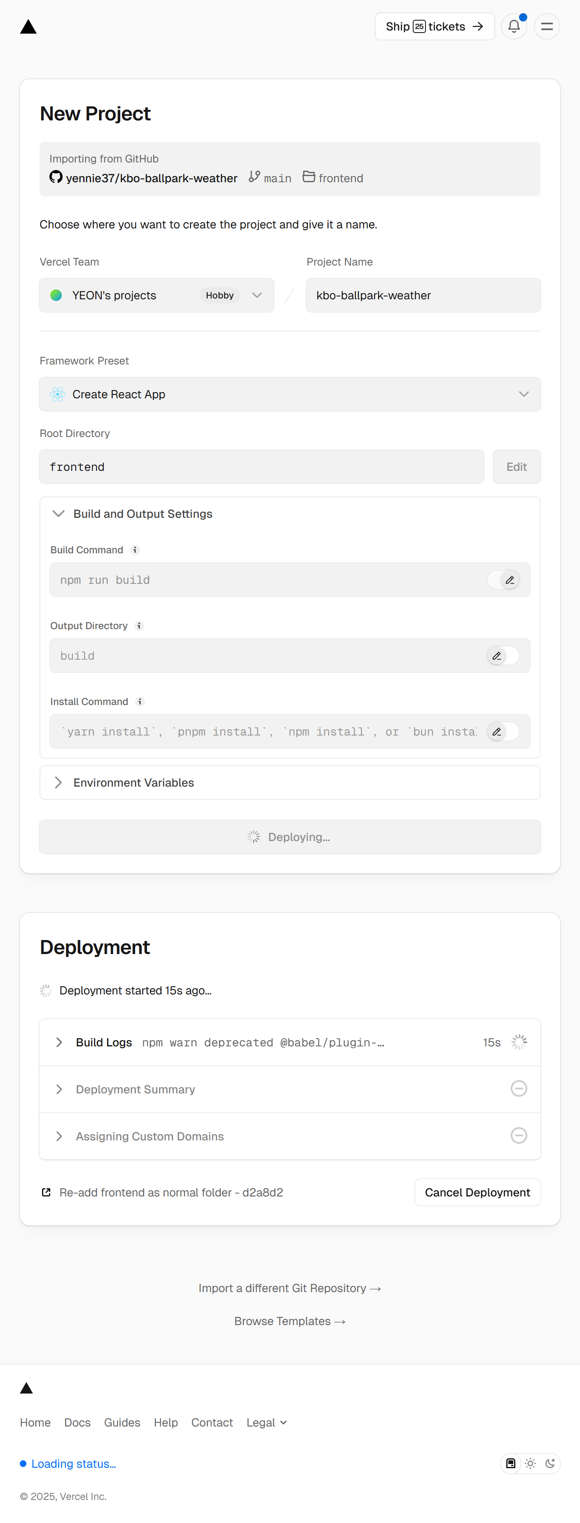The image size is (580, 1523).
Task: Expand the Deployment Summary row
Action: click(290, 1089)
